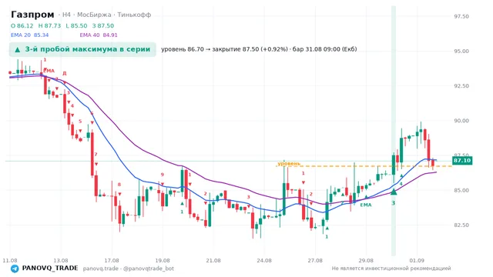Click the close value "З 87.50"
This screenshot has height=277, width=493.
click(x=103, y=25)
